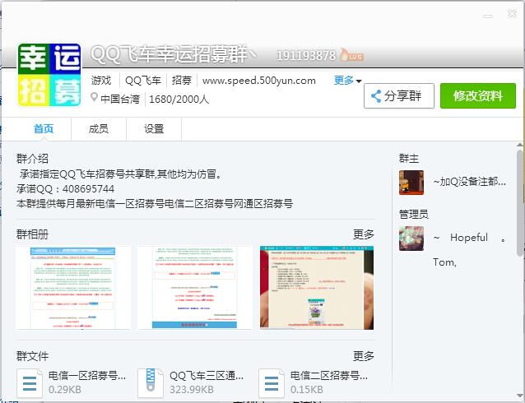The width and height of the screenshot is (525, 403).
Task: Click the administrator name Tom,
Action: [x=444, y=262]
